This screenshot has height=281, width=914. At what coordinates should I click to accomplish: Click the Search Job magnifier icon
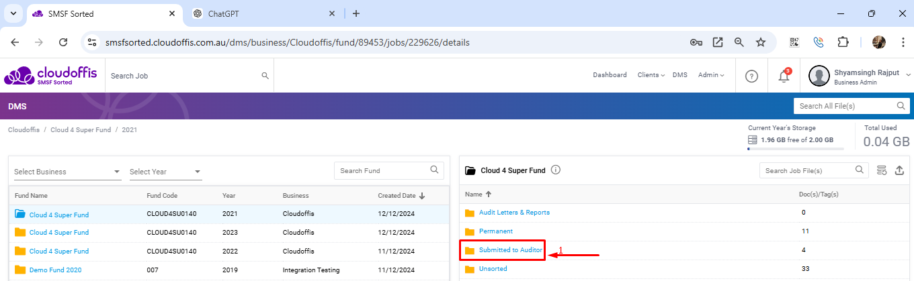265,76
